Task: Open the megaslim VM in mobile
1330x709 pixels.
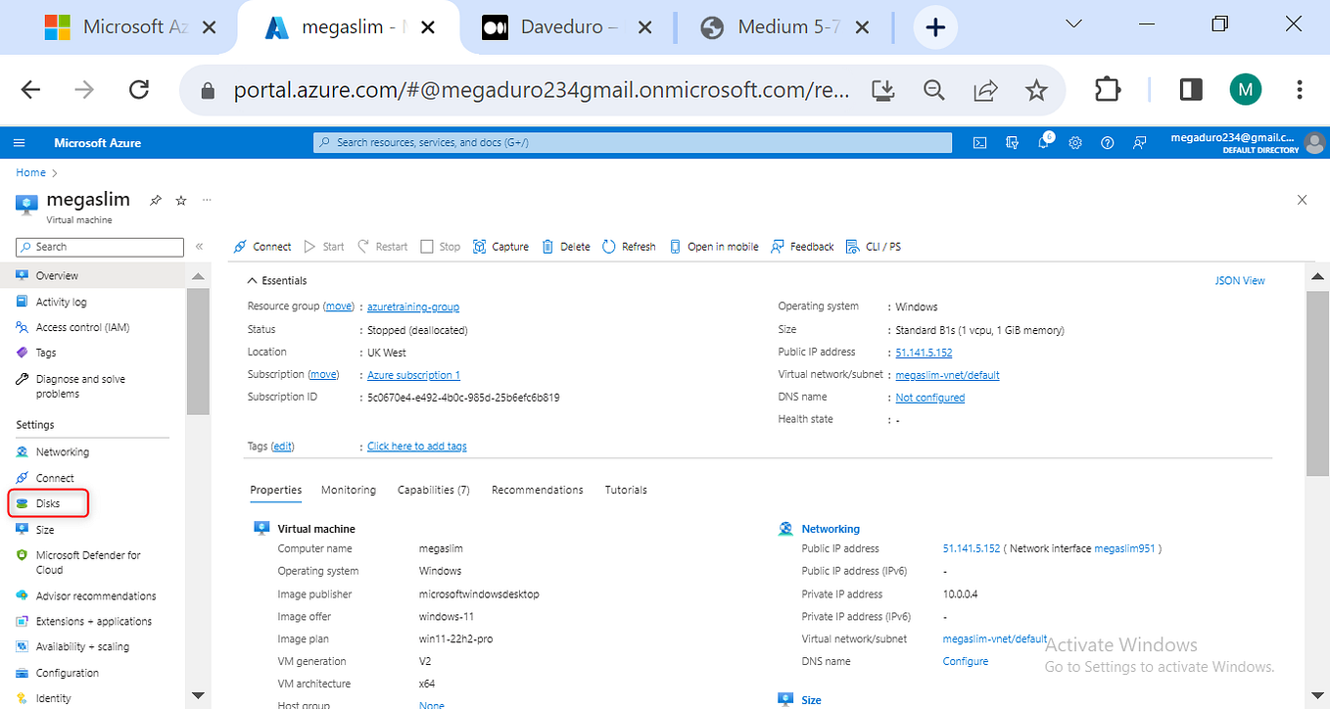Action: tap(714, 246)
